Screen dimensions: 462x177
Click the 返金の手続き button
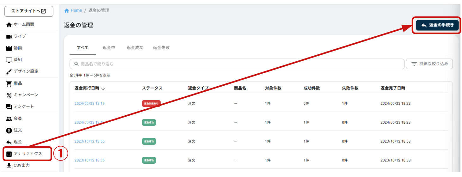click(x=437, y=25)
